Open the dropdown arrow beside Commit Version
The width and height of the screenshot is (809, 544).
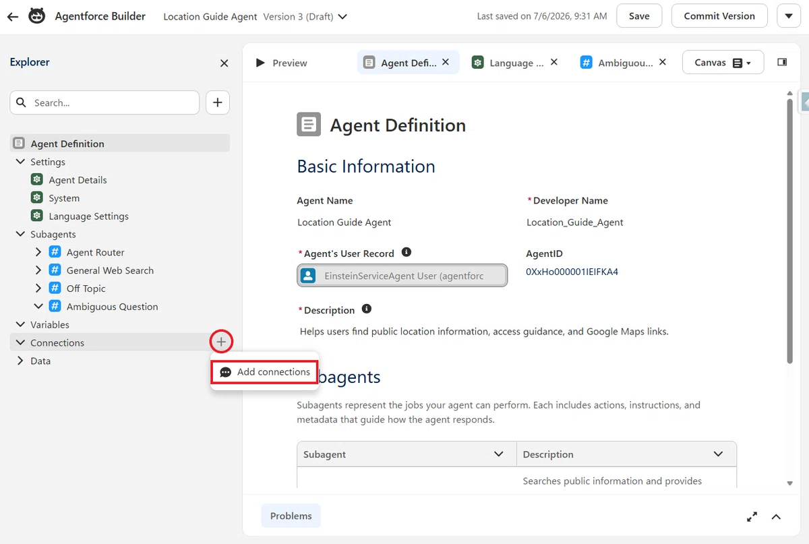[789, 16]
